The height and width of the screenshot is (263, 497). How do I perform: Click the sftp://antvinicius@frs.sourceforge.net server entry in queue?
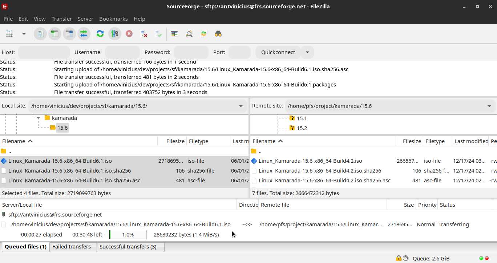(55, 215)
